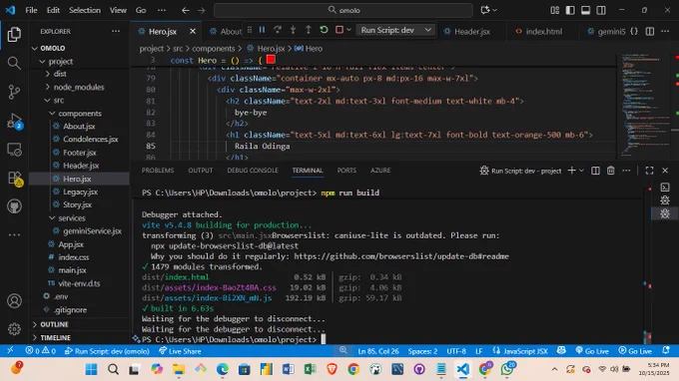The image size is (679, 381).
Task: Split the terminal panel
Action: [x=595, y=171]
